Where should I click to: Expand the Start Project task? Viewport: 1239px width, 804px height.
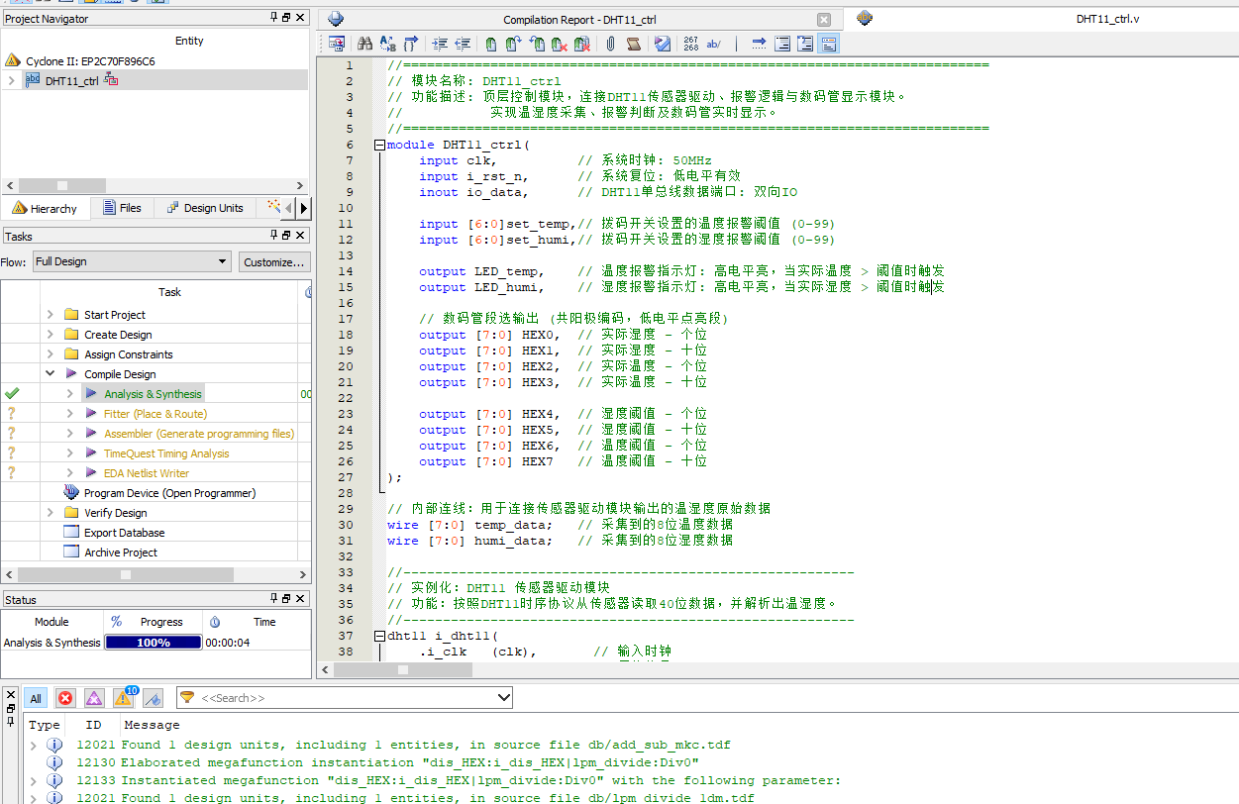[51, 314]
